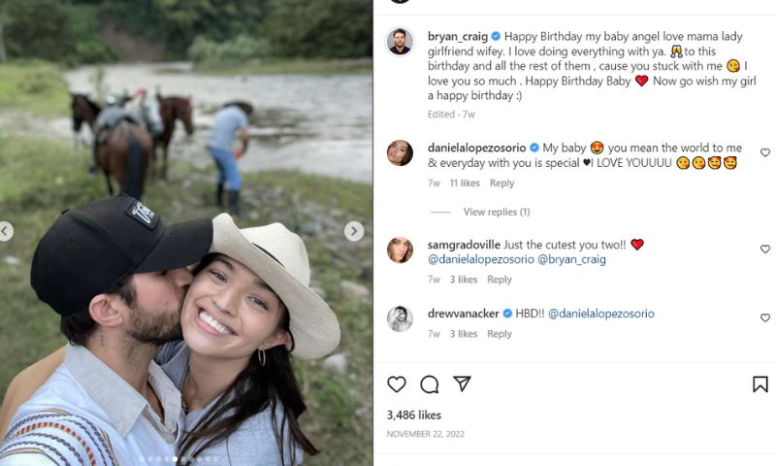Like danielalopezosorio's comment heart
This screenshot has height=466, width=776.
765,152
